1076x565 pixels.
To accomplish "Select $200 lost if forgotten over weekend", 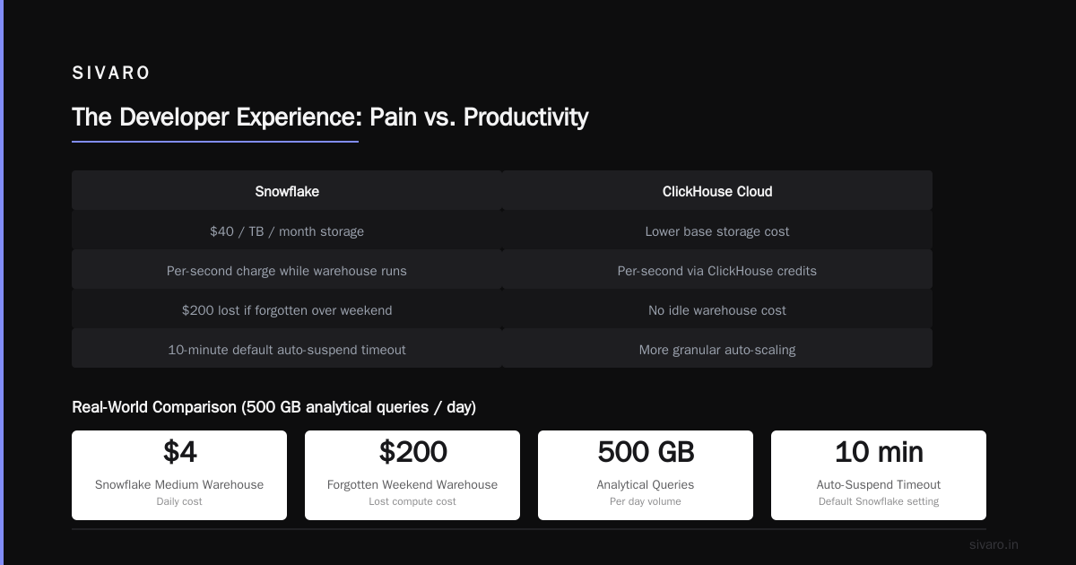I will pyautogui.click(x=287, y=310).
